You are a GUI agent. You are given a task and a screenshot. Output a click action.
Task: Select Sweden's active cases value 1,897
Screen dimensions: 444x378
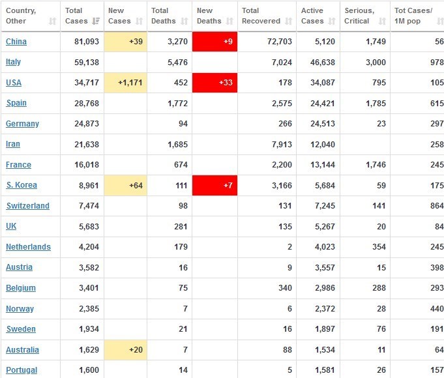(x=325, y=329)
